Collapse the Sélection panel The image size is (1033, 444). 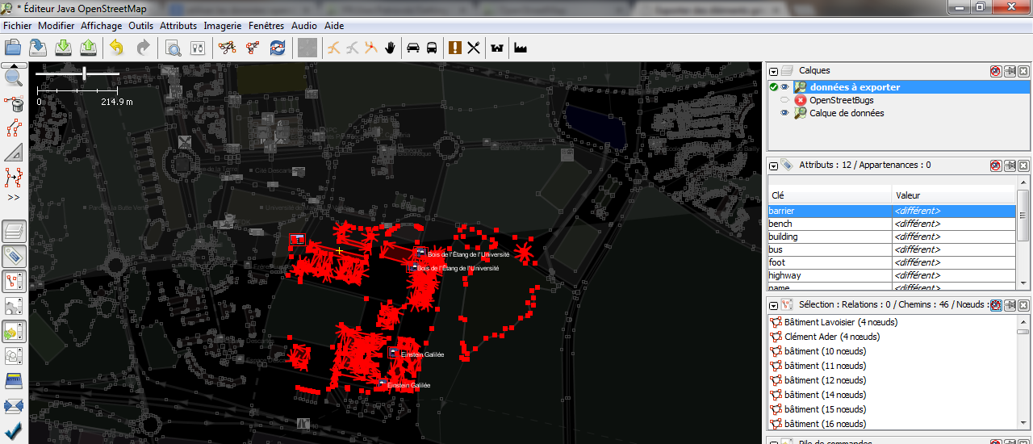click(x=773, y=305)
